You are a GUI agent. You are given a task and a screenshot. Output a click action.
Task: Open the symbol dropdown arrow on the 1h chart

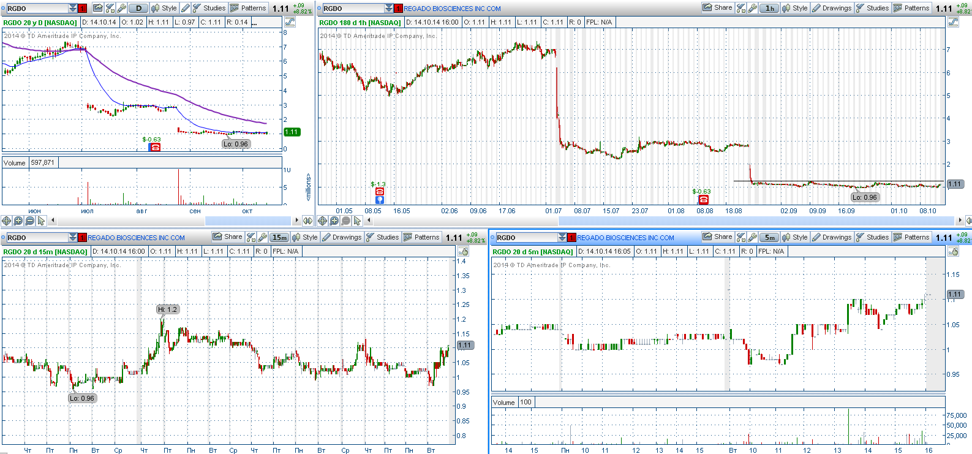pyautogui.click(x=389, y=9)
